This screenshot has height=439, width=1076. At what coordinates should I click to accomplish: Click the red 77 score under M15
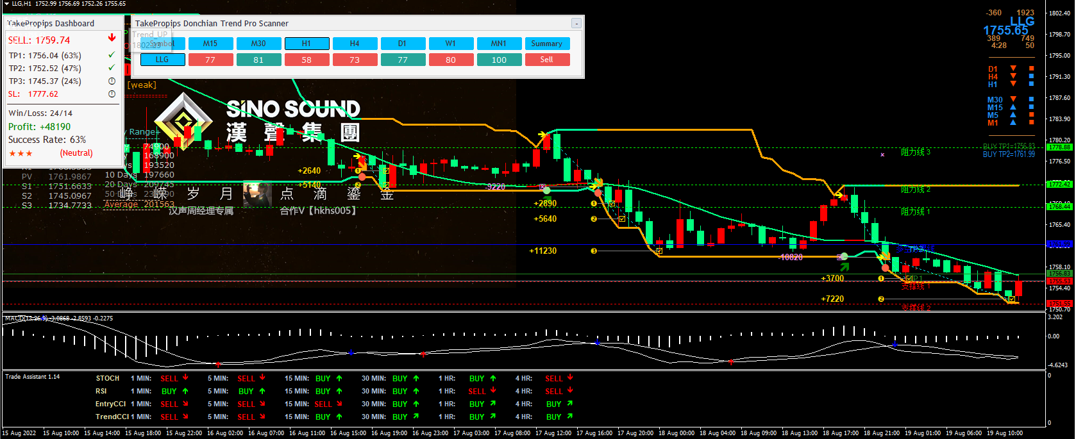coord(210,60)
